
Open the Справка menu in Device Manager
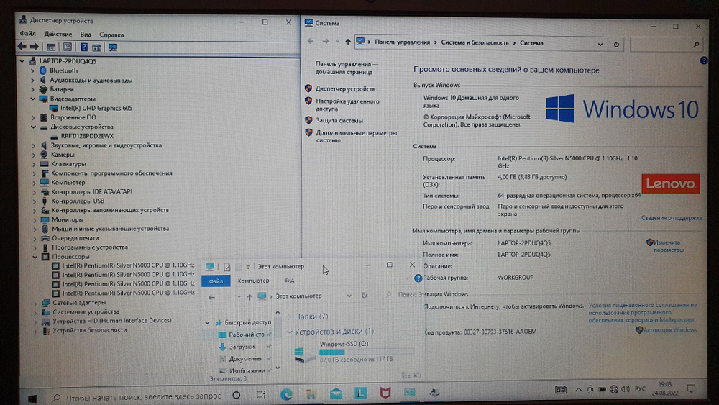[x=111, y=35]
